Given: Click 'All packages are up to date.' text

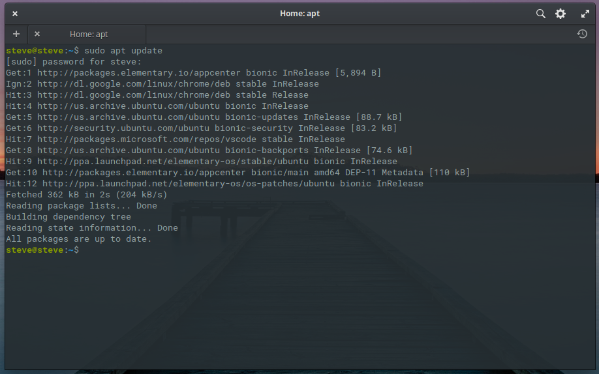Looking at the screenshot, I should click(x=79, y=238).
